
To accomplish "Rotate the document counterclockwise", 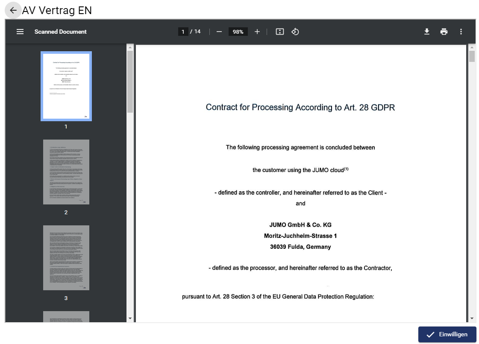I will point(295,32).
